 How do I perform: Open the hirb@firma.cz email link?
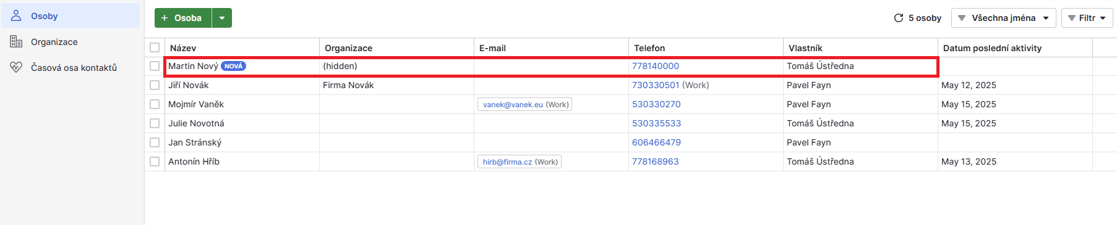coord(507,162)
